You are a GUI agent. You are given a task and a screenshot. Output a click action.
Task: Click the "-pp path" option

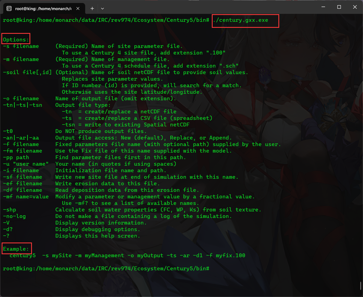16,157
